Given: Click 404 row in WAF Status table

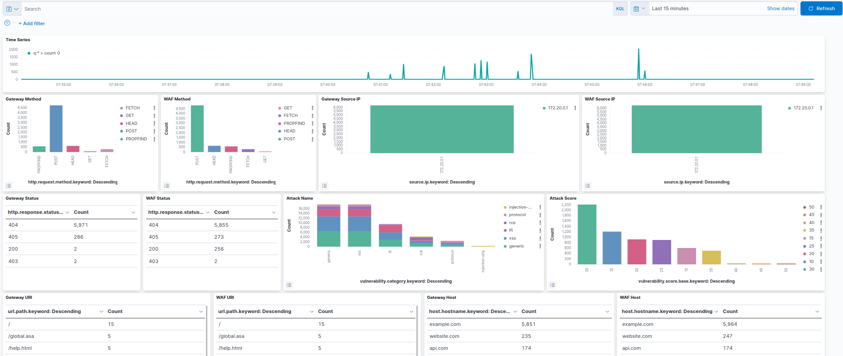Looking at the screenshot, I should tap(212, 225).
